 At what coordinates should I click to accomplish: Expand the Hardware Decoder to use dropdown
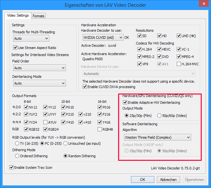pyautogui.click(x=103, y=37)
